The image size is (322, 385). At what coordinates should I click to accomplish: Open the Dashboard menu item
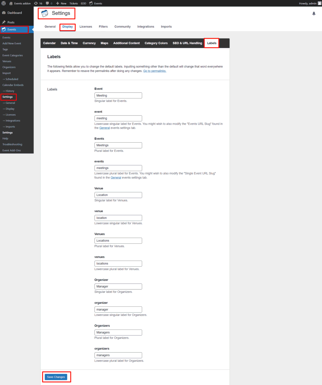click(x=15, y=13)
